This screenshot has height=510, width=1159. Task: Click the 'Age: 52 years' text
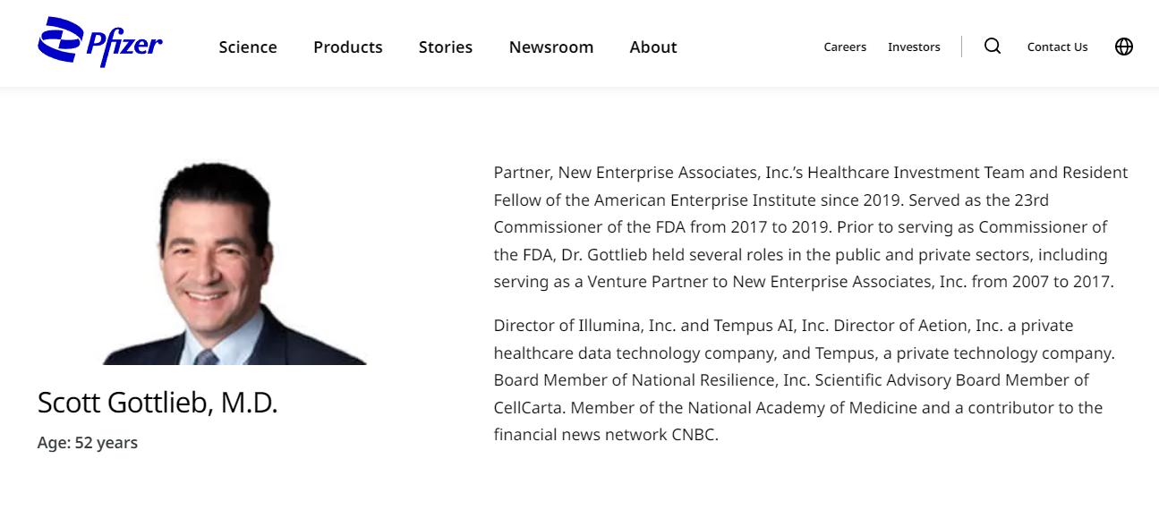tap(88, 443)
